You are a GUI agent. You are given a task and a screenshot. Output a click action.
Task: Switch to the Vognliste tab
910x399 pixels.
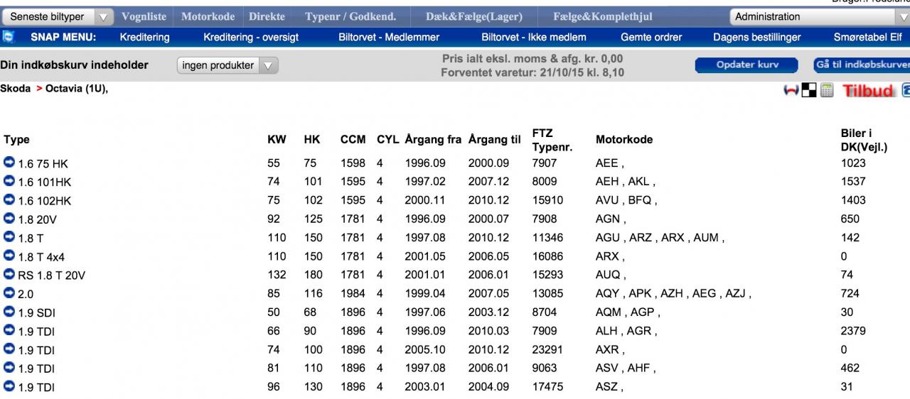144,16
